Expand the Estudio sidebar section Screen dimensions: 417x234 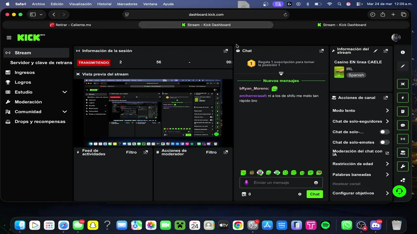(65, 92)
